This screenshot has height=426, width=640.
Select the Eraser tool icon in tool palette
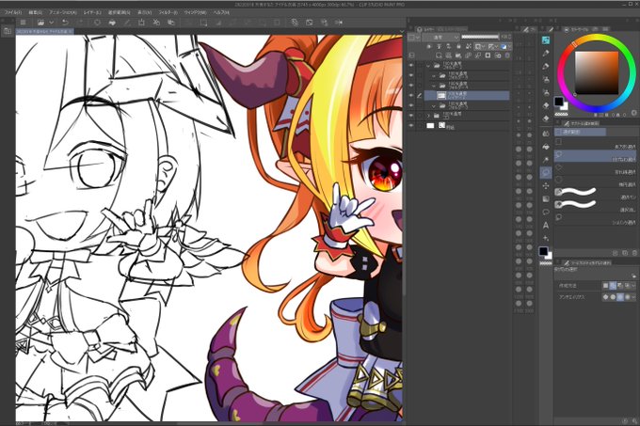(x=546, y=105)
